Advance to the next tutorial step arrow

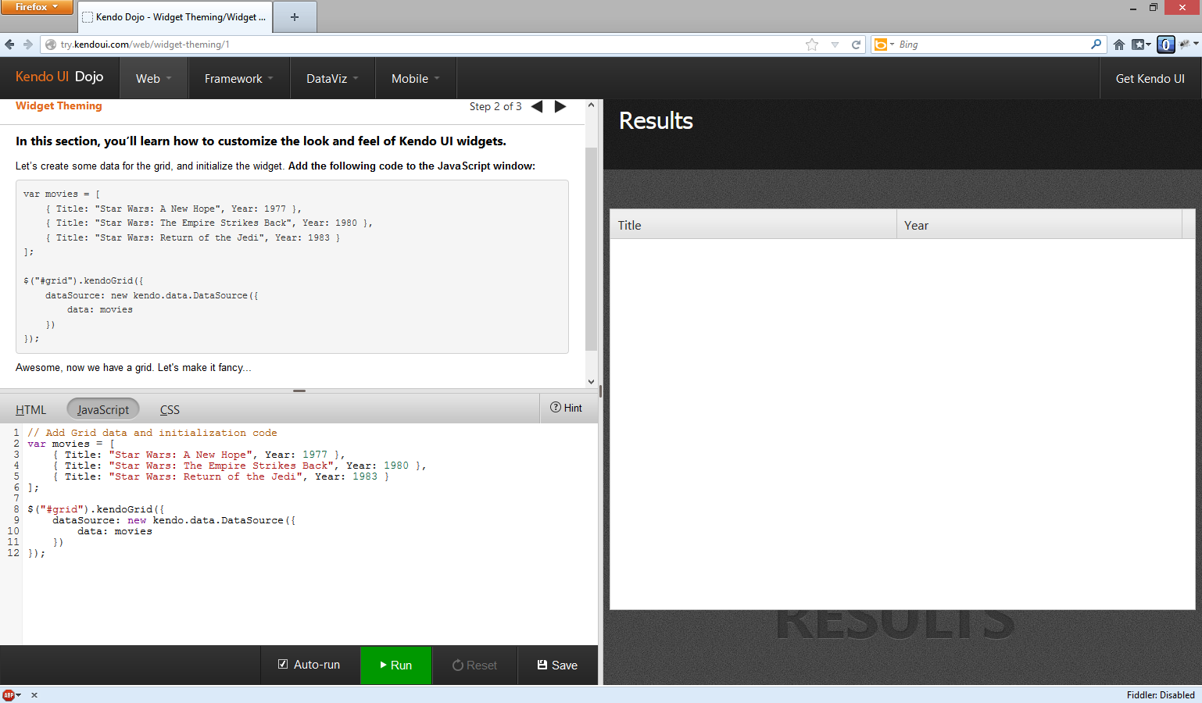560,106
